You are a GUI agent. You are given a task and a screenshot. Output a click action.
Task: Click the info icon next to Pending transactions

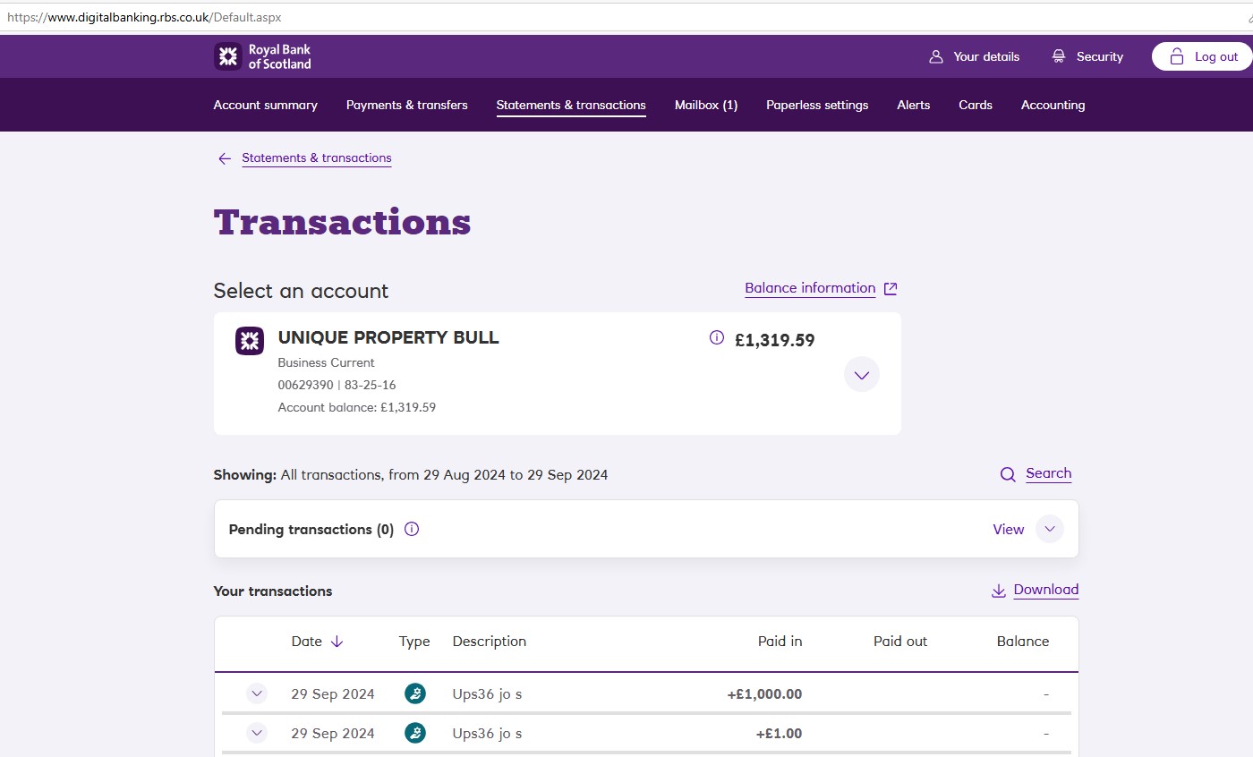tap(412, 529)
